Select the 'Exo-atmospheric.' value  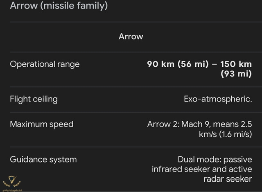218,99
